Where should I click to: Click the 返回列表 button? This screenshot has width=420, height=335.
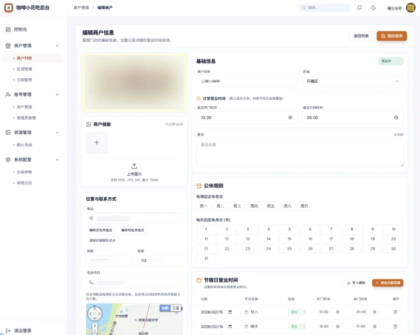point(360,36)
